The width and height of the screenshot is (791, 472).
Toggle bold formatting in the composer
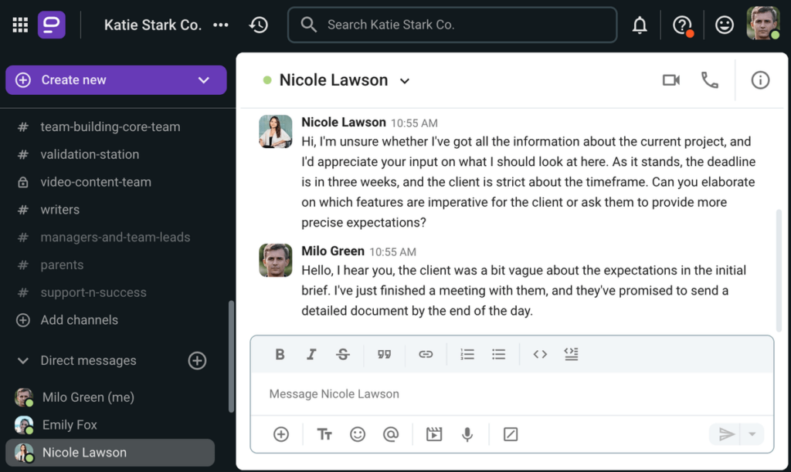[x=280, y=354]
